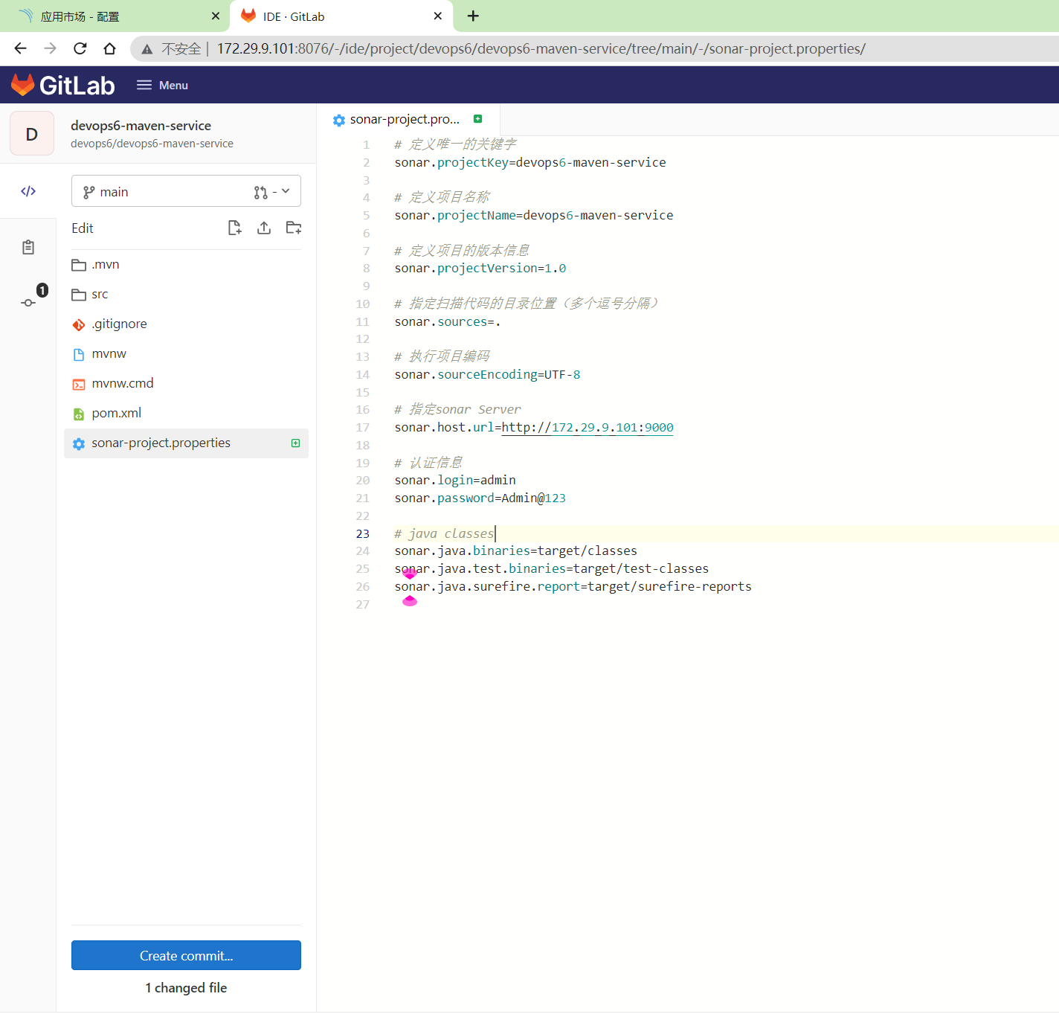Click line number 23 in the gutter

(363, 534)
